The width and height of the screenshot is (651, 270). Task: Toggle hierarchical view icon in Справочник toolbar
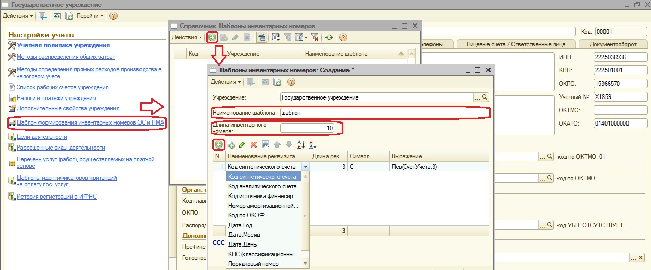click(x=261, y=37)
